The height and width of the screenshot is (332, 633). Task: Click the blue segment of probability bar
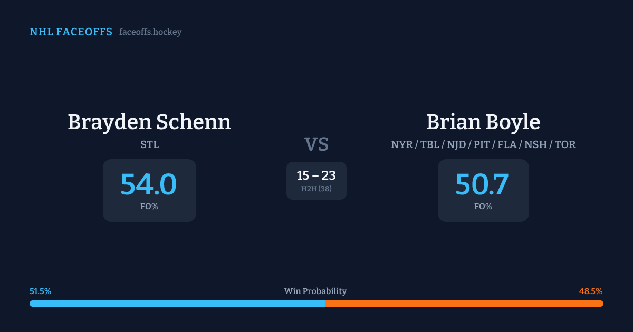[x=177, y=304]
